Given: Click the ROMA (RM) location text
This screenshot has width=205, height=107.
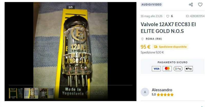Looking at the screenshot, I should 154,39.
